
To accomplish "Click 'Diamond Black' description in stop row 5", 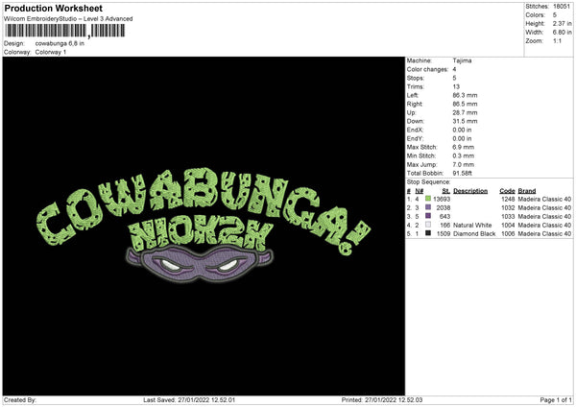I will pos(474,233).
